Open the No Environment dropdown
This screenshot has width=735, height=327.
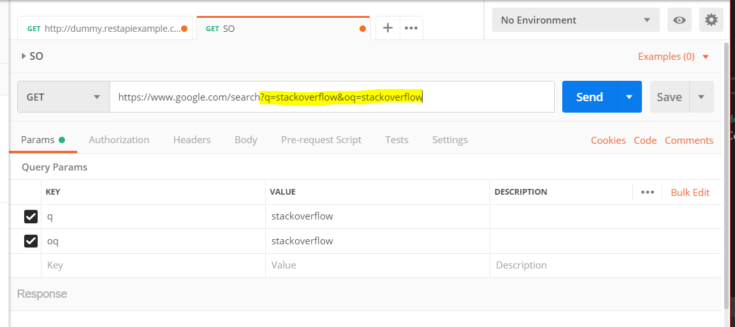[576, 20]
